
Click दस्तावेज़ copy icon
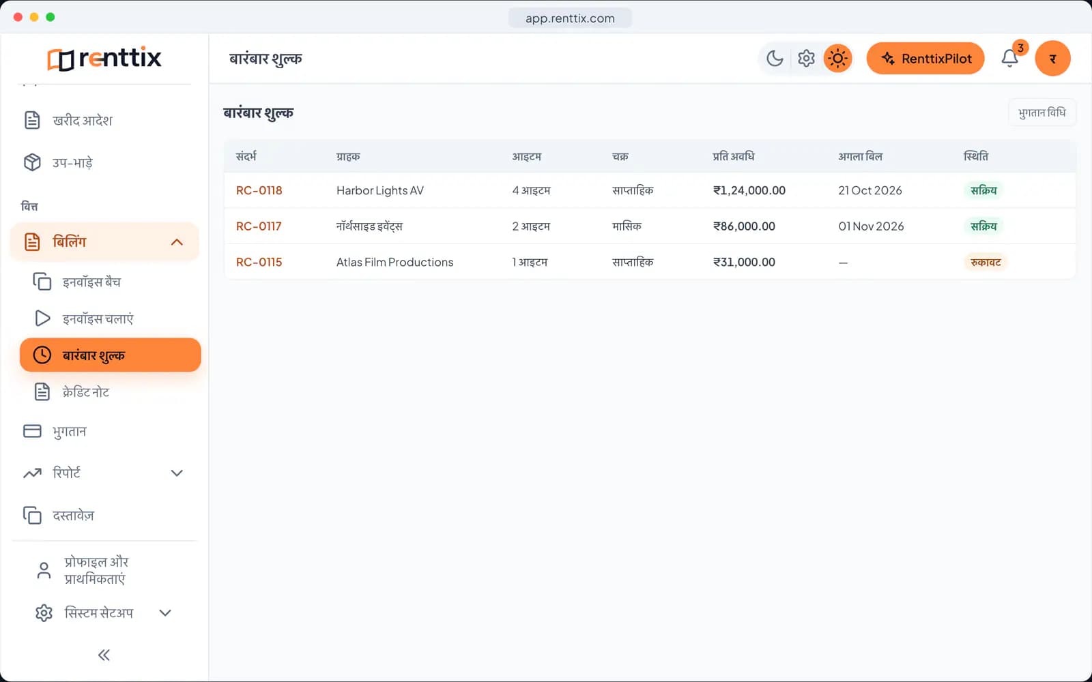[32, 515]
